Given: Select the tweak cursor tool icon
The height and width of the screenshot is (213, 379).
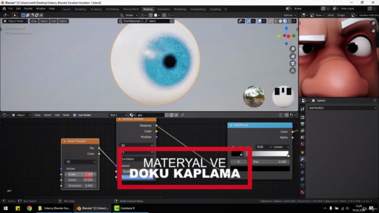Looking at the screenshot, I should (15, 15).
